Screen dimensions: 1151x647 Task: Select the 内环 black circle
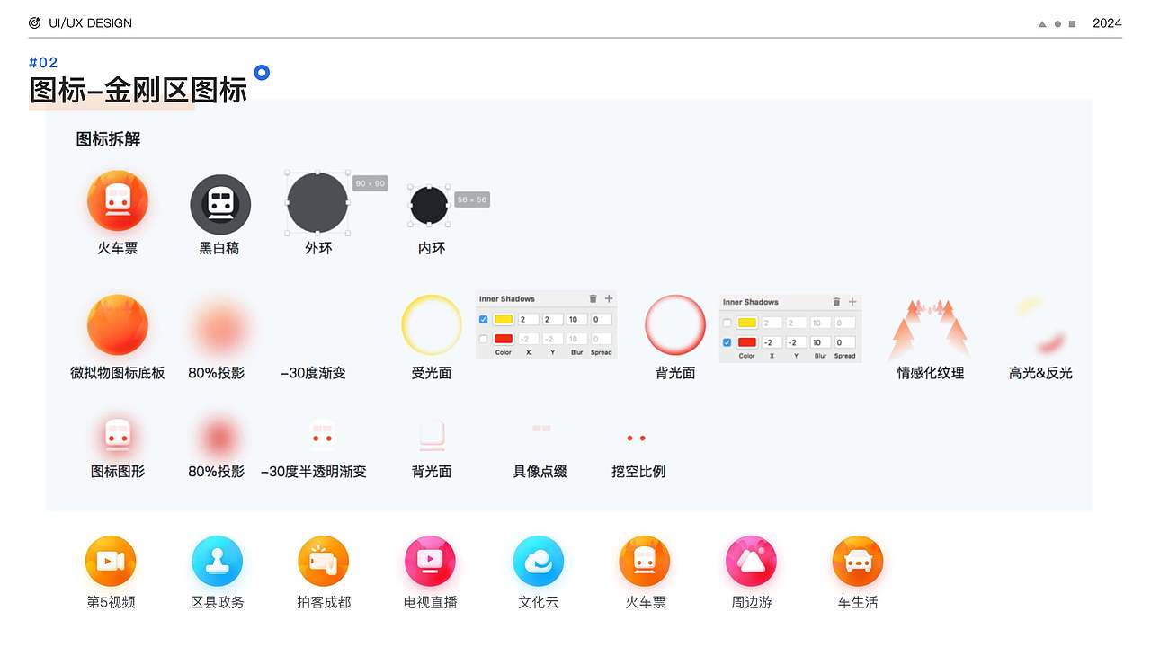point(429,205)
